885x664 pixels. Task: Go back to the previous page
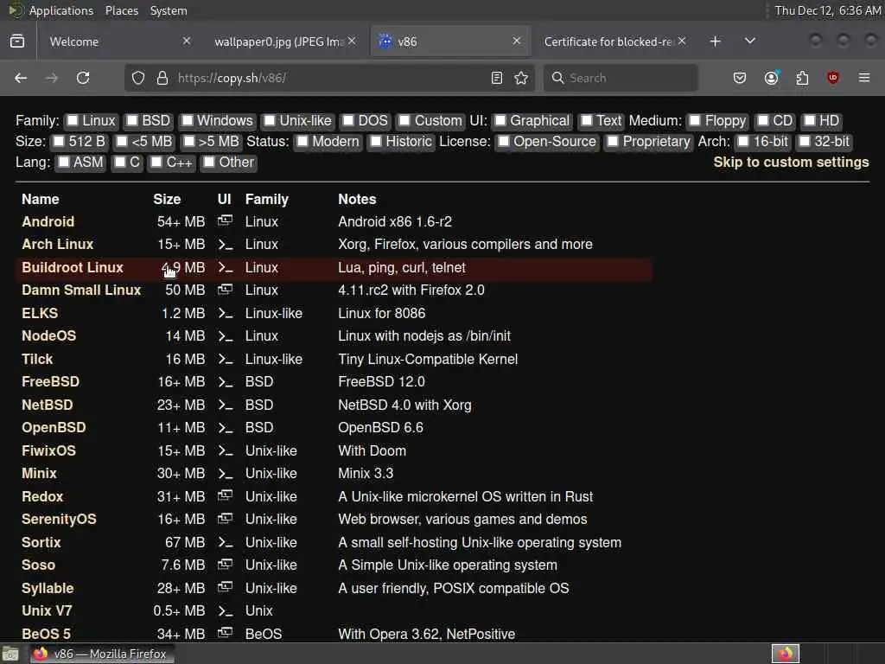coord(21,78)
